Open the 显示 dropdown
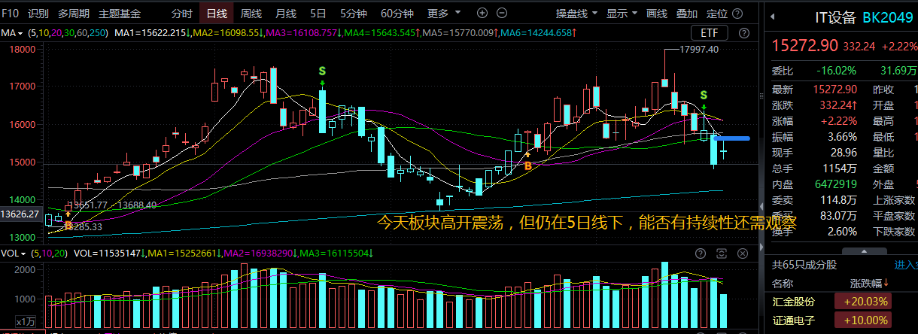918x334 pixels. click(622, 13)
